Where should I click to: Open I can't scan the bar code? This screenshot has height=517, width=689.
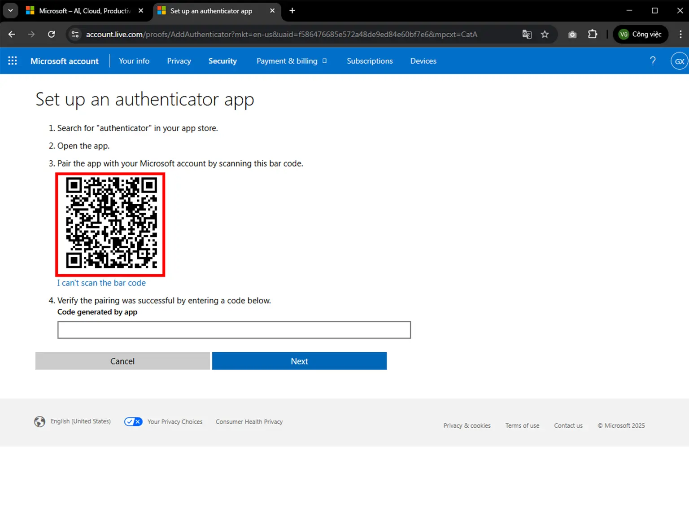click(x=101, y=283)
